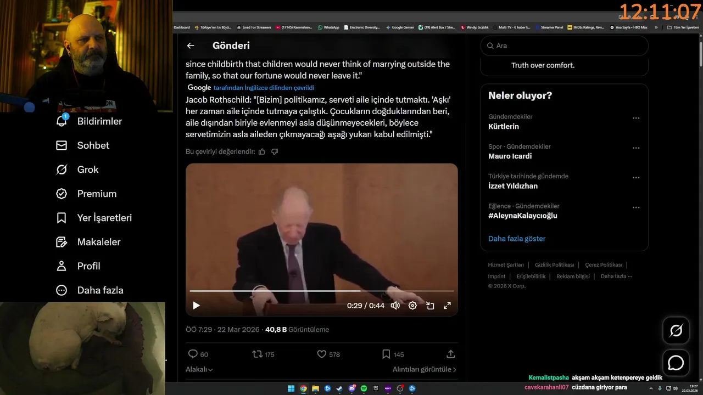
Task: Open Steam from taskbar
Action: [x=339, y=388]
